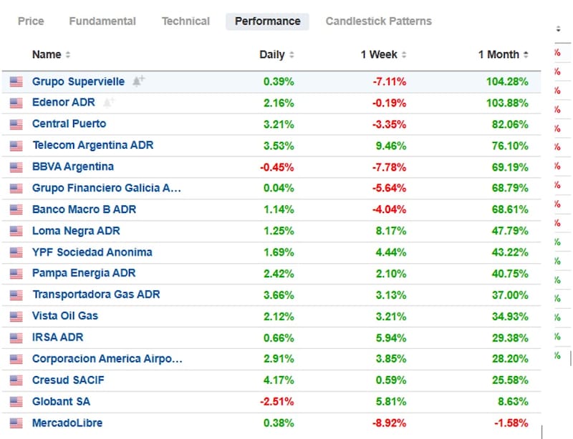Open Telecom Argentina ADR link
The width and height of the screenshot is (573, 439).
pyautogui.click(x=92, y=145)
